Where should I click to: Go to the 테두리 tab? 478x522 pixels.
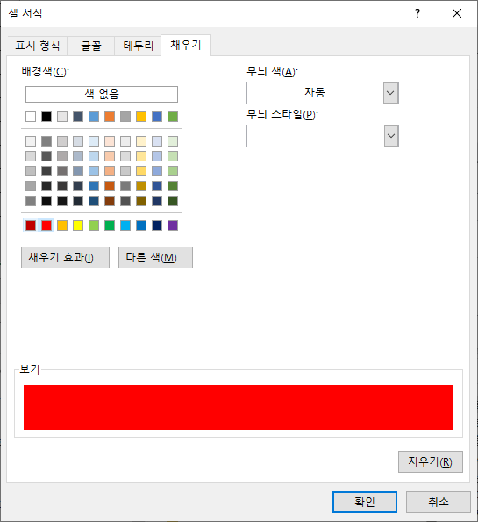tap(138, 46)
